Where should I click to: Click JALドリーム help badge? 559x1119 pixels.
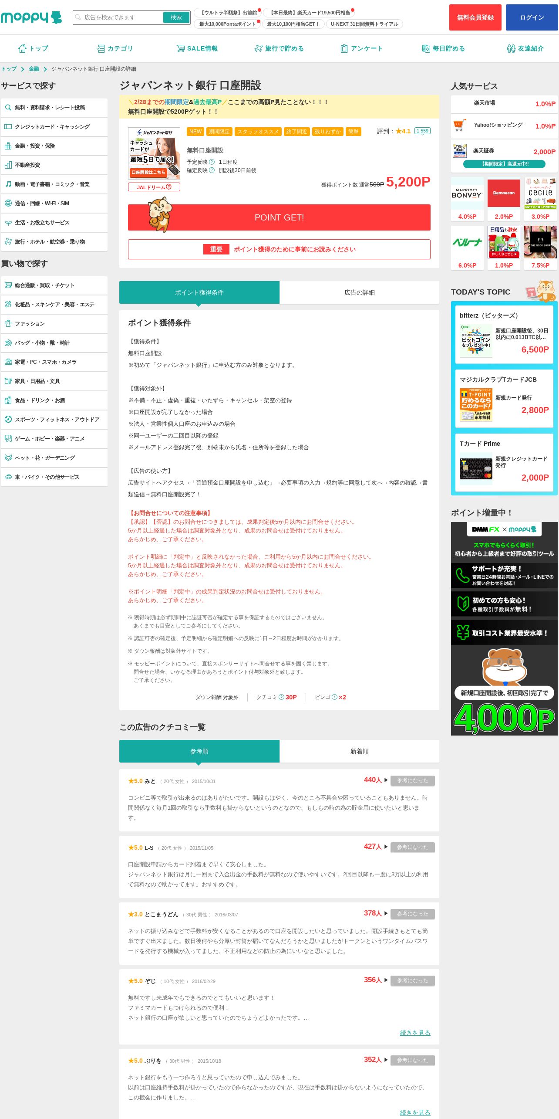click(x=154, y=187)
